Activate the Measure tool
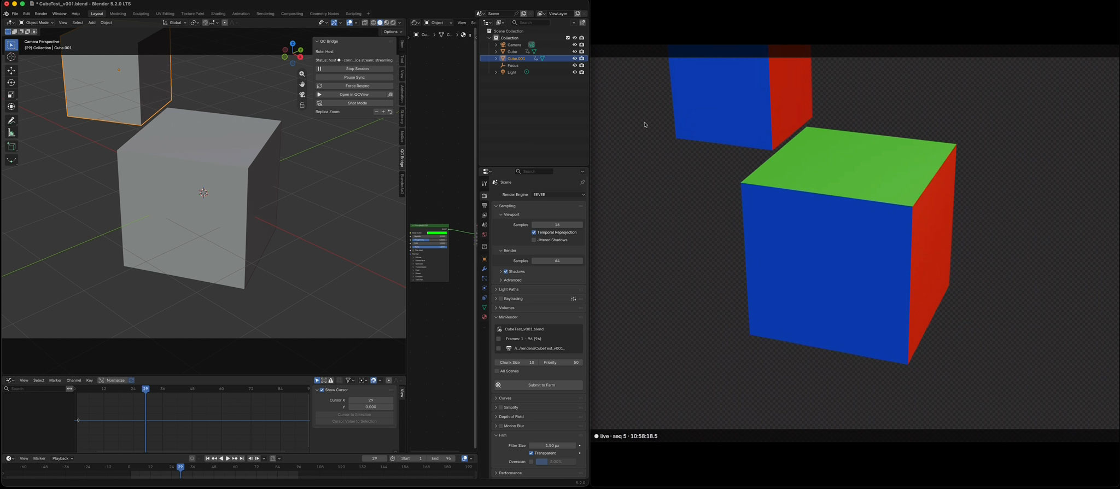 (x=11, y=133)
